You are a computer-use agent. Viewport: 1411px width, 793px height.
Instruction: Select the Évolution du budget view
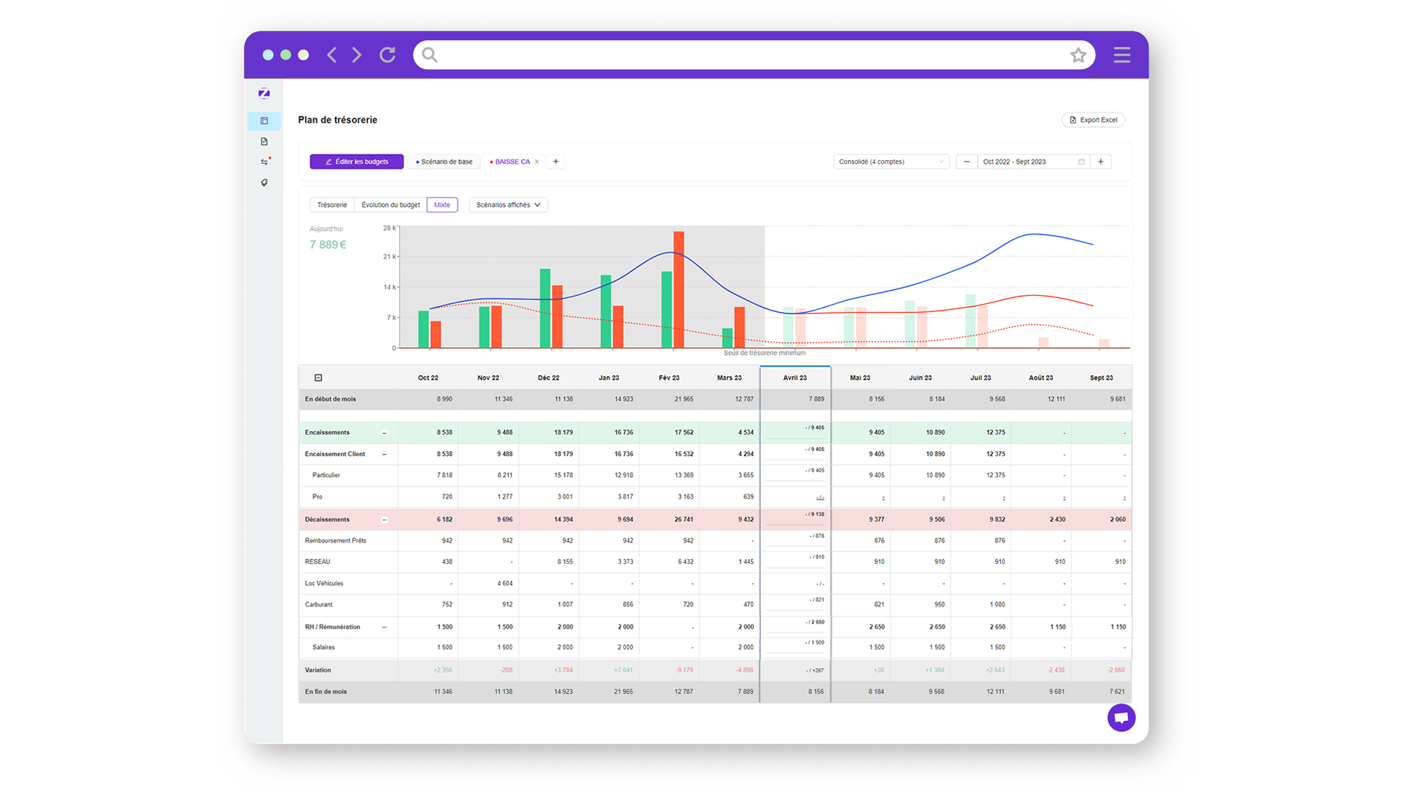click(389, 205)
